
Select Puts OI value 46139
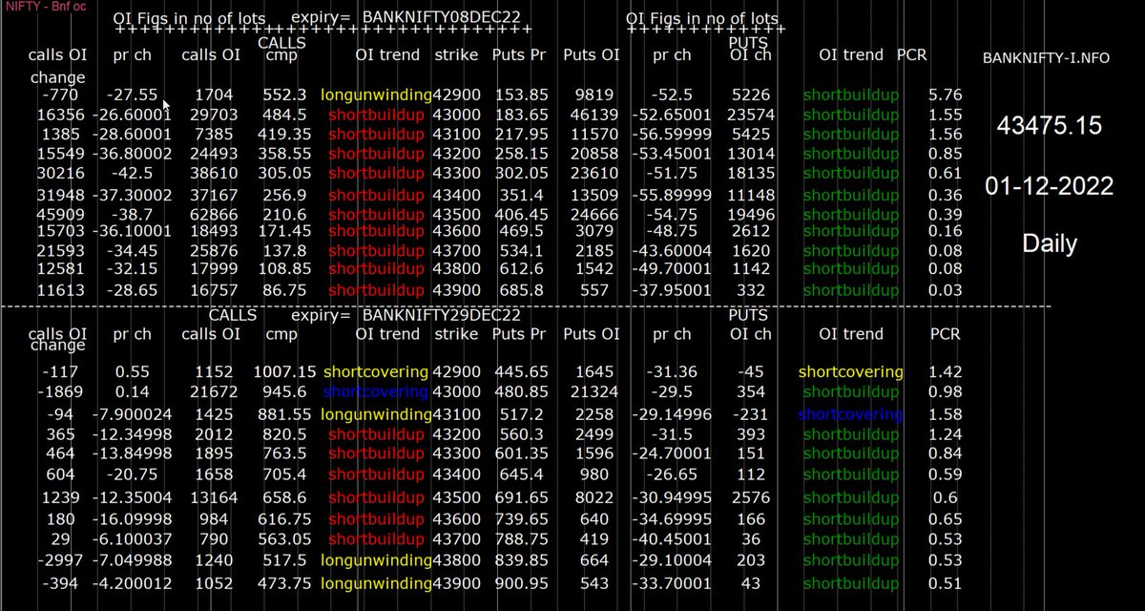(594, 115)
